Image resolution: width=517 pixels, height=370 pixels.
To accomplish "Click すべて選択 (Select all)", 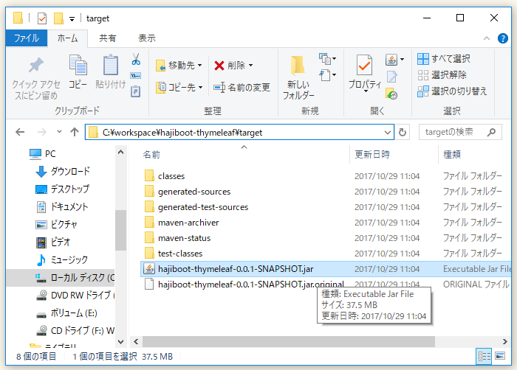I will pyautogui.click(x=444, y=59).
